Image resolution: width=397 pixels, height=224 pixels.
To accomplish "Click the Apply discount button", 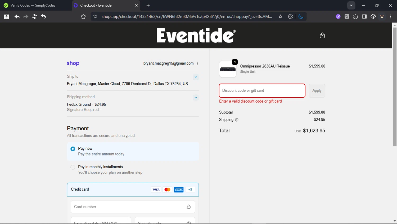I will (x=317, y=90).
